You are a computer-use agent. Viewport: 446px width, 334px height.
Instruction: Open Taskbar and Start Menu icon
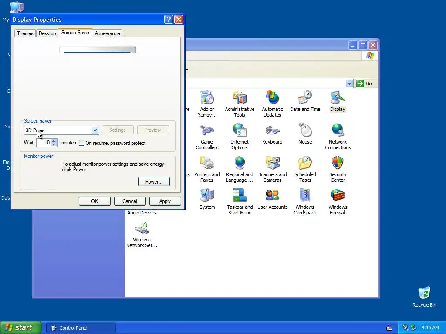point(240,202)
